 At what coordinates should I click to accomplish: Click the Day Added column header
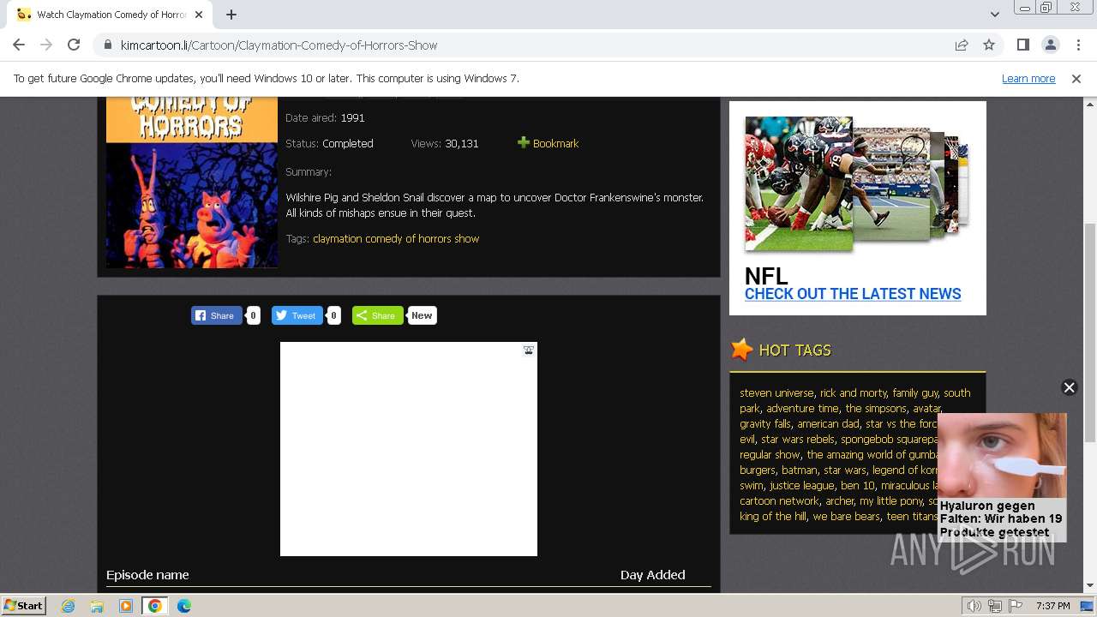pos(652,574)
